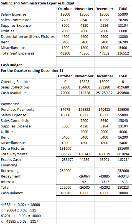Select Total Payments December value 188079
The height and width of the screenshot is (224, 132).
(104, 154)
